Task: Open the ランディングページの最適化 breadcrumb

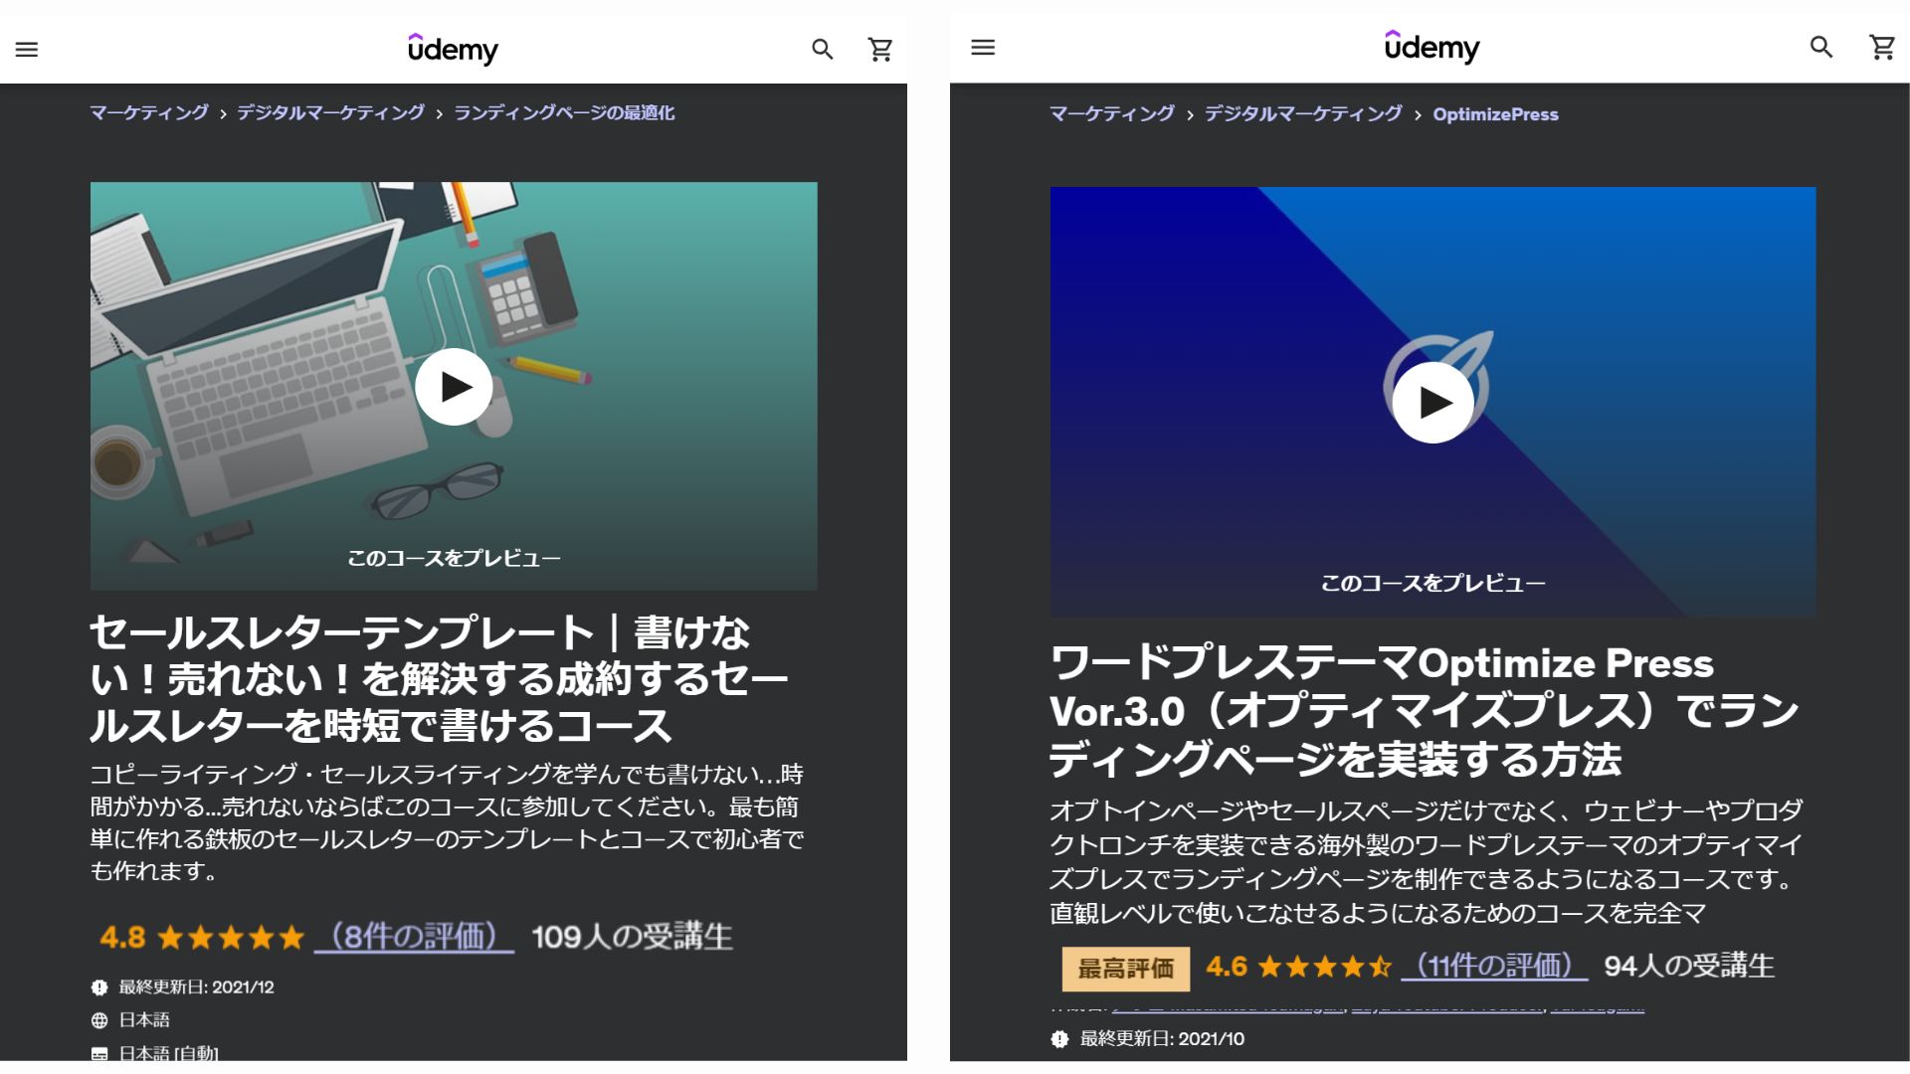Action: pos(564,113)
